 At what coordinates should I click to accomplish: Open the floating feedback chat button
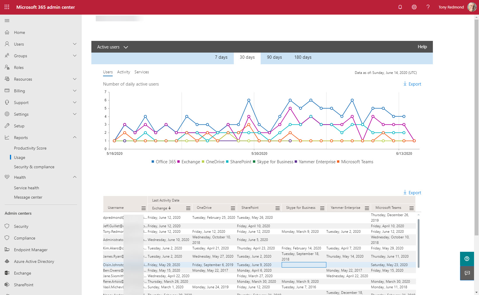coord(467,273)
